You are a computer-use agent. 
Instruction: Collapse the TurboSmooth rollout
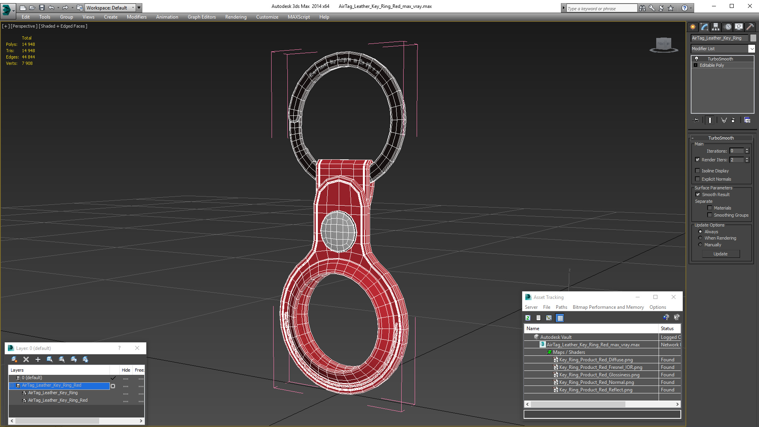click(x=693, y=138)
